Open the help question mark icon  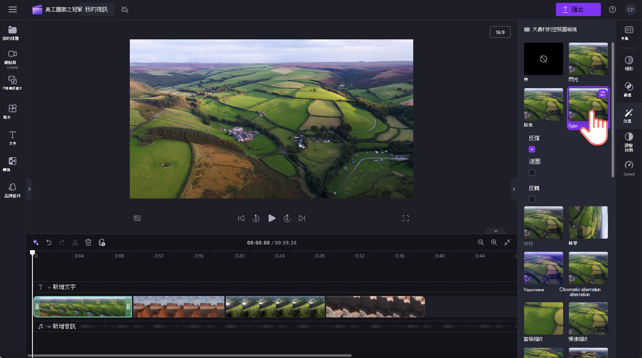[x=612, y=9]
